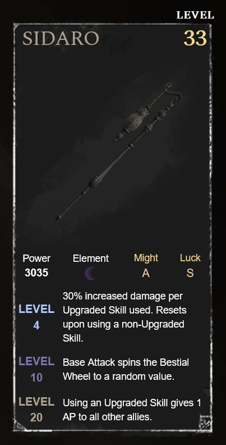Select the 30% increased damage description
The image size is (226, 445).
tap(124, 317)
